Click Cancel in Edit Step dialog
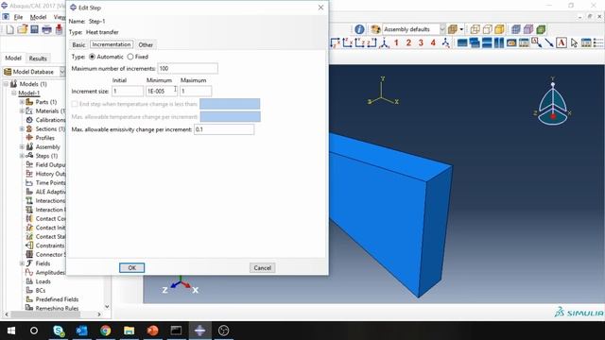 263,267
